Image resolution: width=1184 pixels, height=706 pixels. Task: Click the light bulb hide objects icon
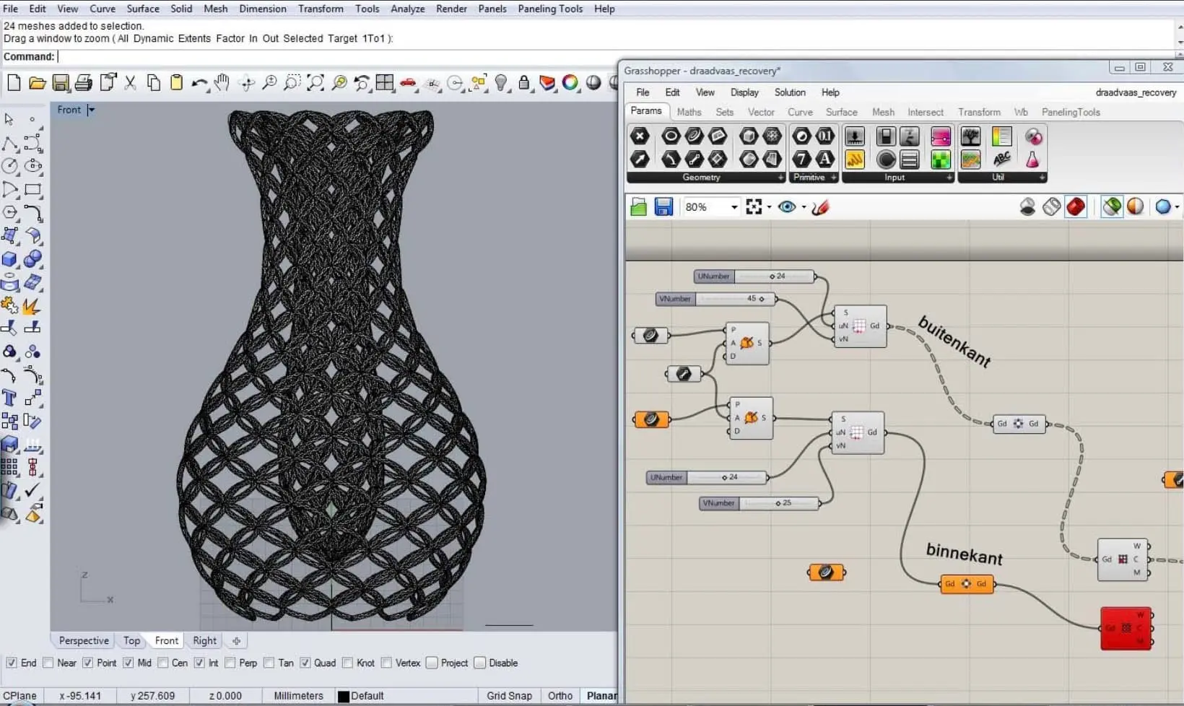[x=501, y=83]
